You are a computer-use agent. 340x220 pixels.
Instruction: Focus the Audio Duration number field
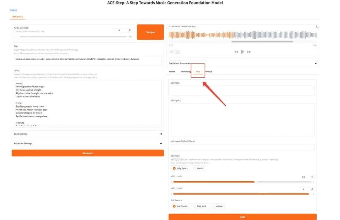pos(120,30)
